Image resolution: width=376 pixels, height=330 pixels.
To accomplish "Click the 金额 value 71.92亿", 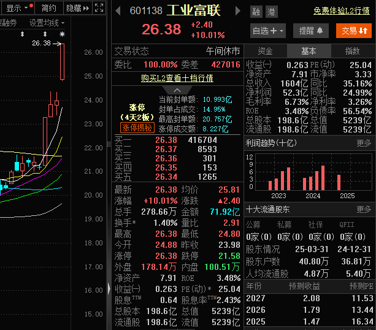I will pyautogui.click(x=225, y=212).
